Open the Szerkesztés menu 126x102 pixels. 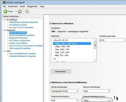(x=13, y=6)
